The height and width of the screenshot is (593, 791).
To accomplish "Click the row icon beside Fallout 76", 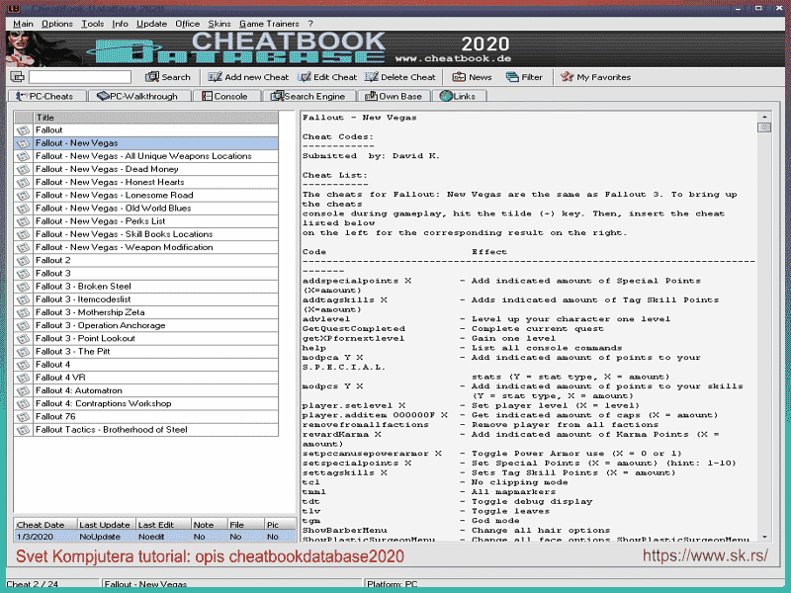I will [x=23, y=417].
